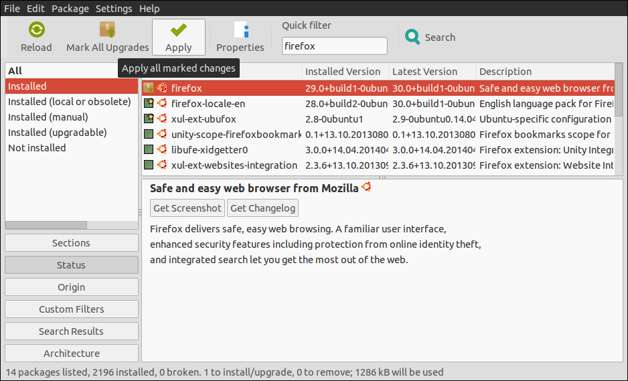The height and width of the screenshot is (381, 628).
Task: Click installed version 28.0+build2-0ubun
Action: pyautogui.click(x=346, y=103)
